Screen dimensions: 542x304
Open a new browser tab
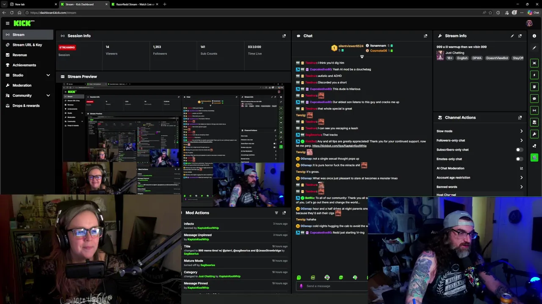[x=165, y=4]
